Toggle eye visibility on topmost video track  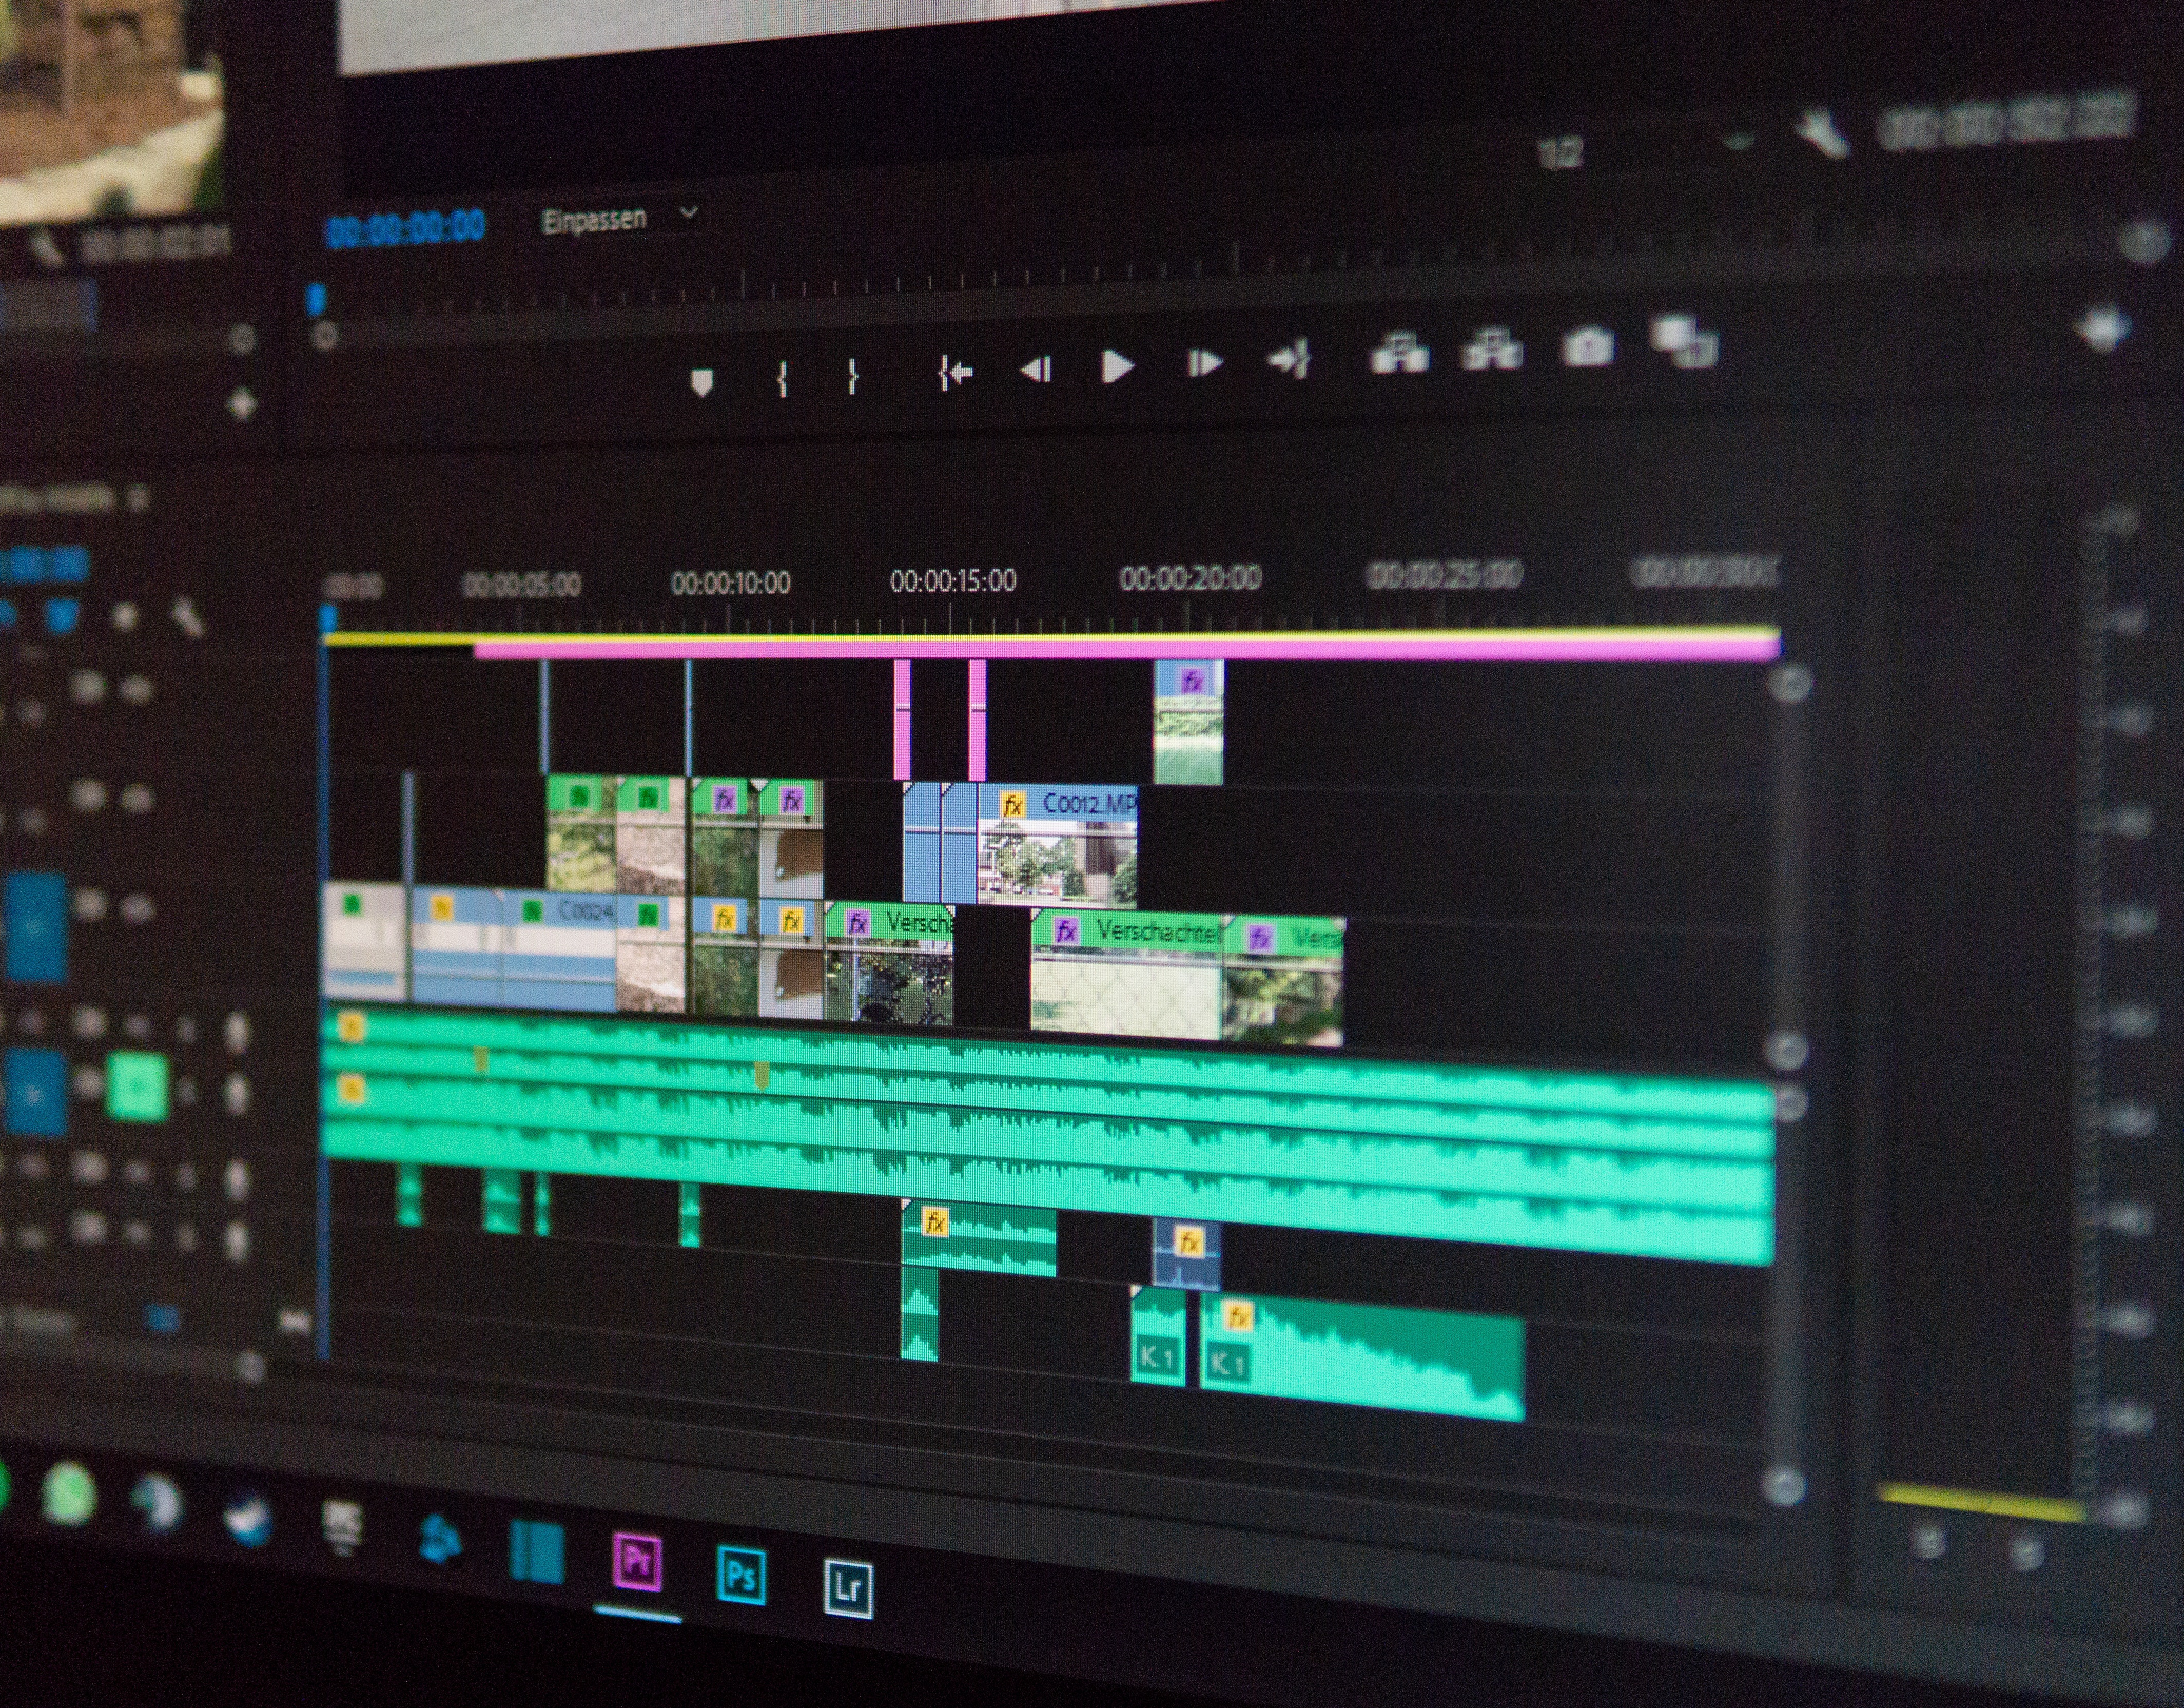[x=137, y=689]
